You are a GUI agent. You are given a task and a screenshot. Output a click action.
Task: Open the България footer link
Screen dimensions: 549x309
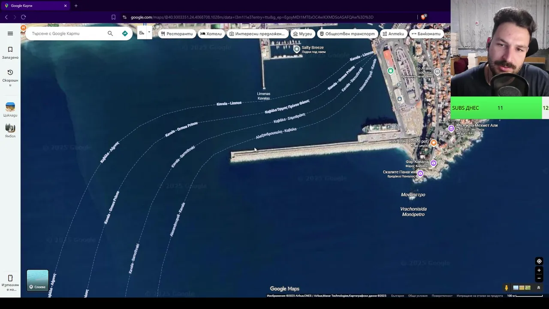[398, 296]
